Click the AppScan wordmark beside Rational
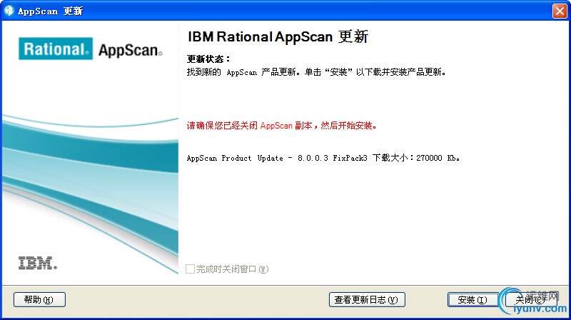 pyautogui.click(x=131, y=50)
